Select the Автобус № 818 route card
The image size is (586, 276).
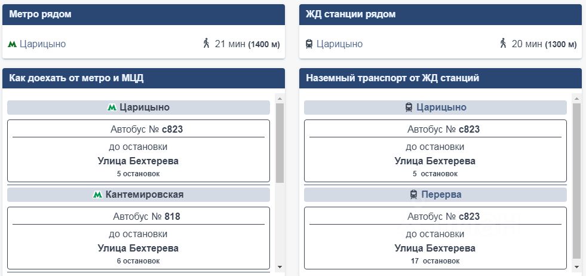[138, 238]
